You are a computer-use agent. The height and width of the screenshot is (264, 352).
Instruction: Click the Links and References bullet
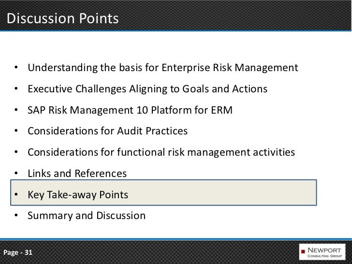pyautogui.click(x=77, y=173)
